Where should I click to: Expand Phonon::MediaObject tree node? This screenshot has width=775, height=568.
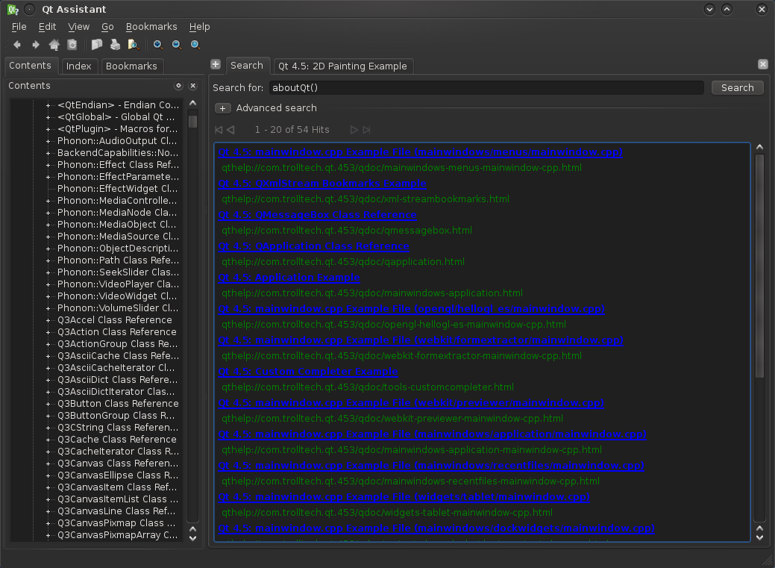coord(48,225)
